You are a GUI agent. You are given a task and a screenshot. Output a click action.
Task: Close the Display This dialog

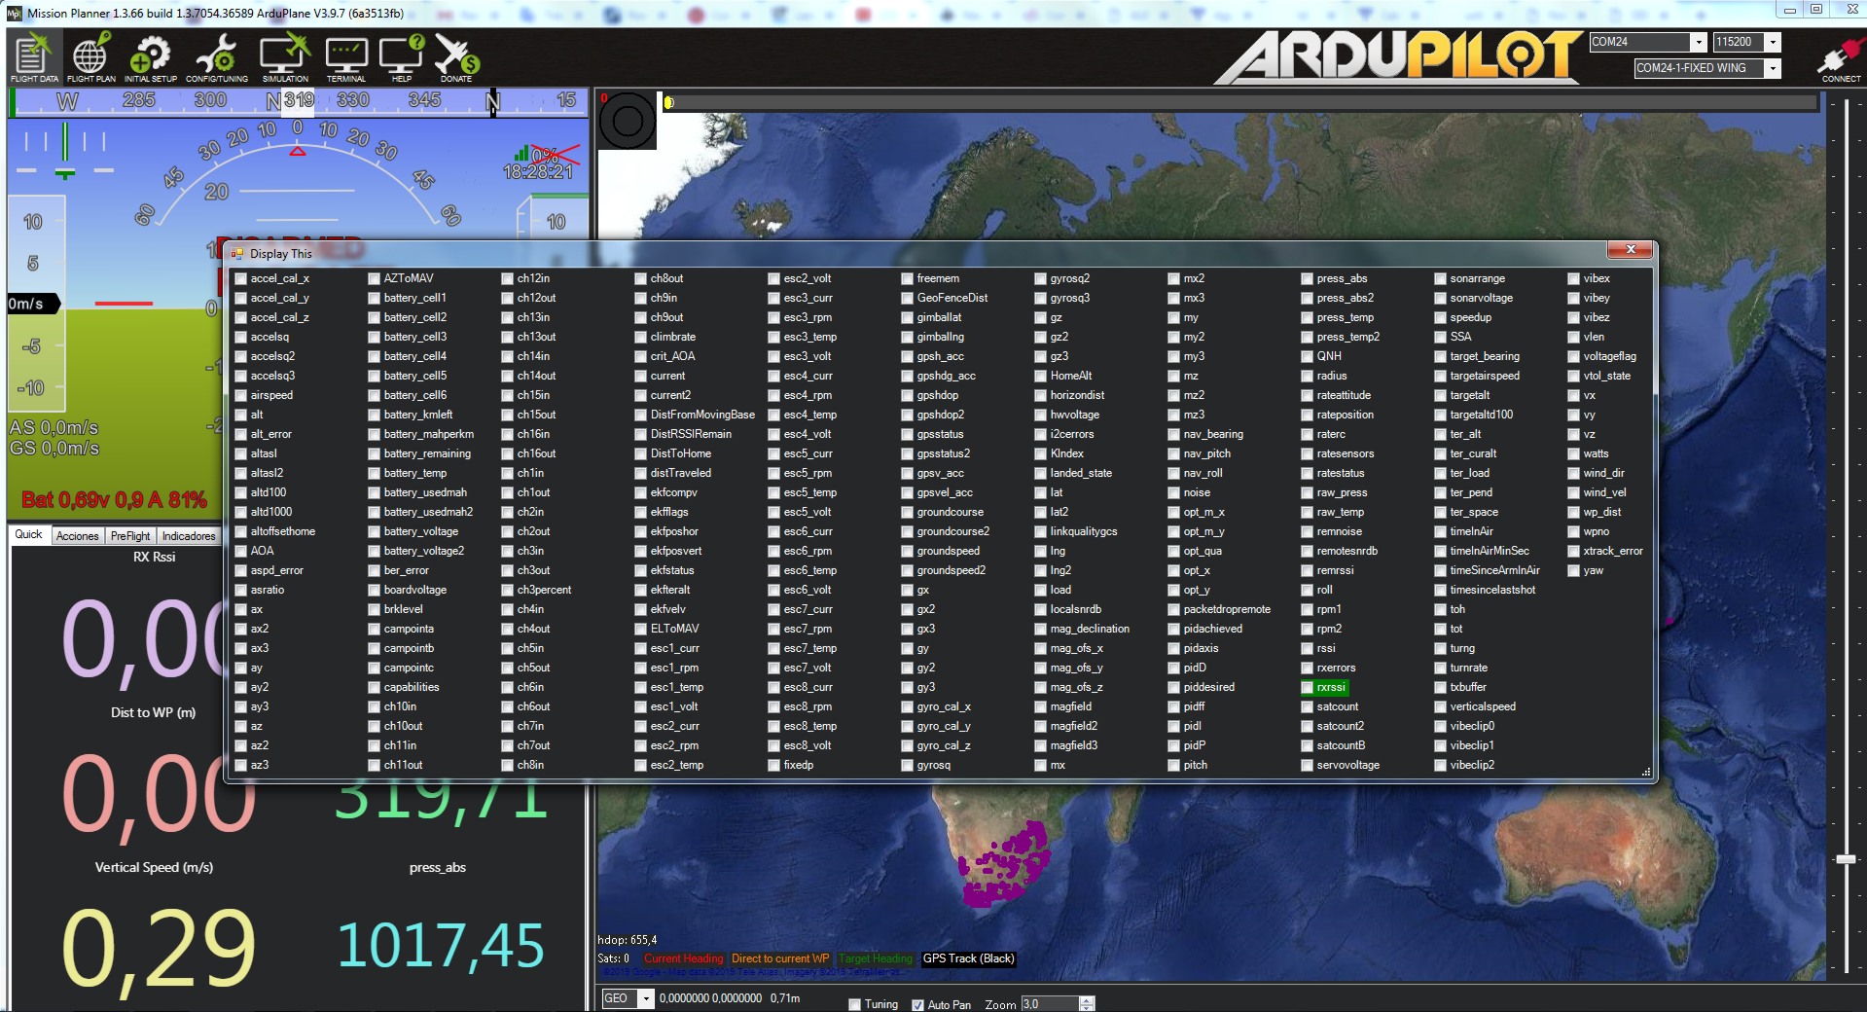pyautogui.click(x=1630, y=250)
